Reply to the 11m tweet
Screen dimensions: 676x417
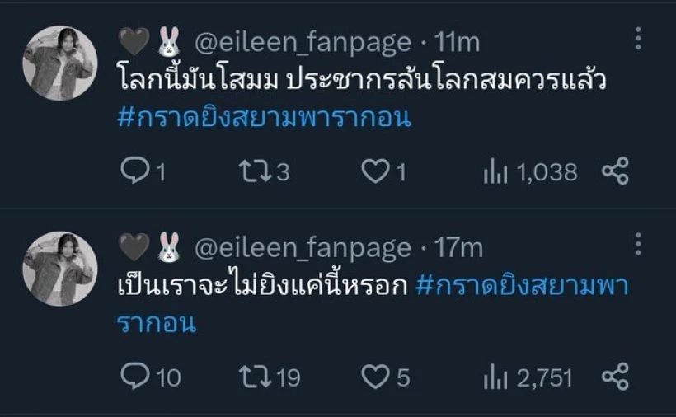(x=134, y=171)
